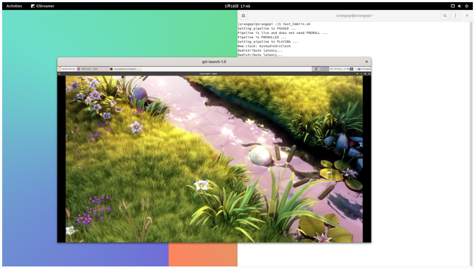
Task: Click the 'Pipeline is PREROLLED' line
Action: pos(262,37)
